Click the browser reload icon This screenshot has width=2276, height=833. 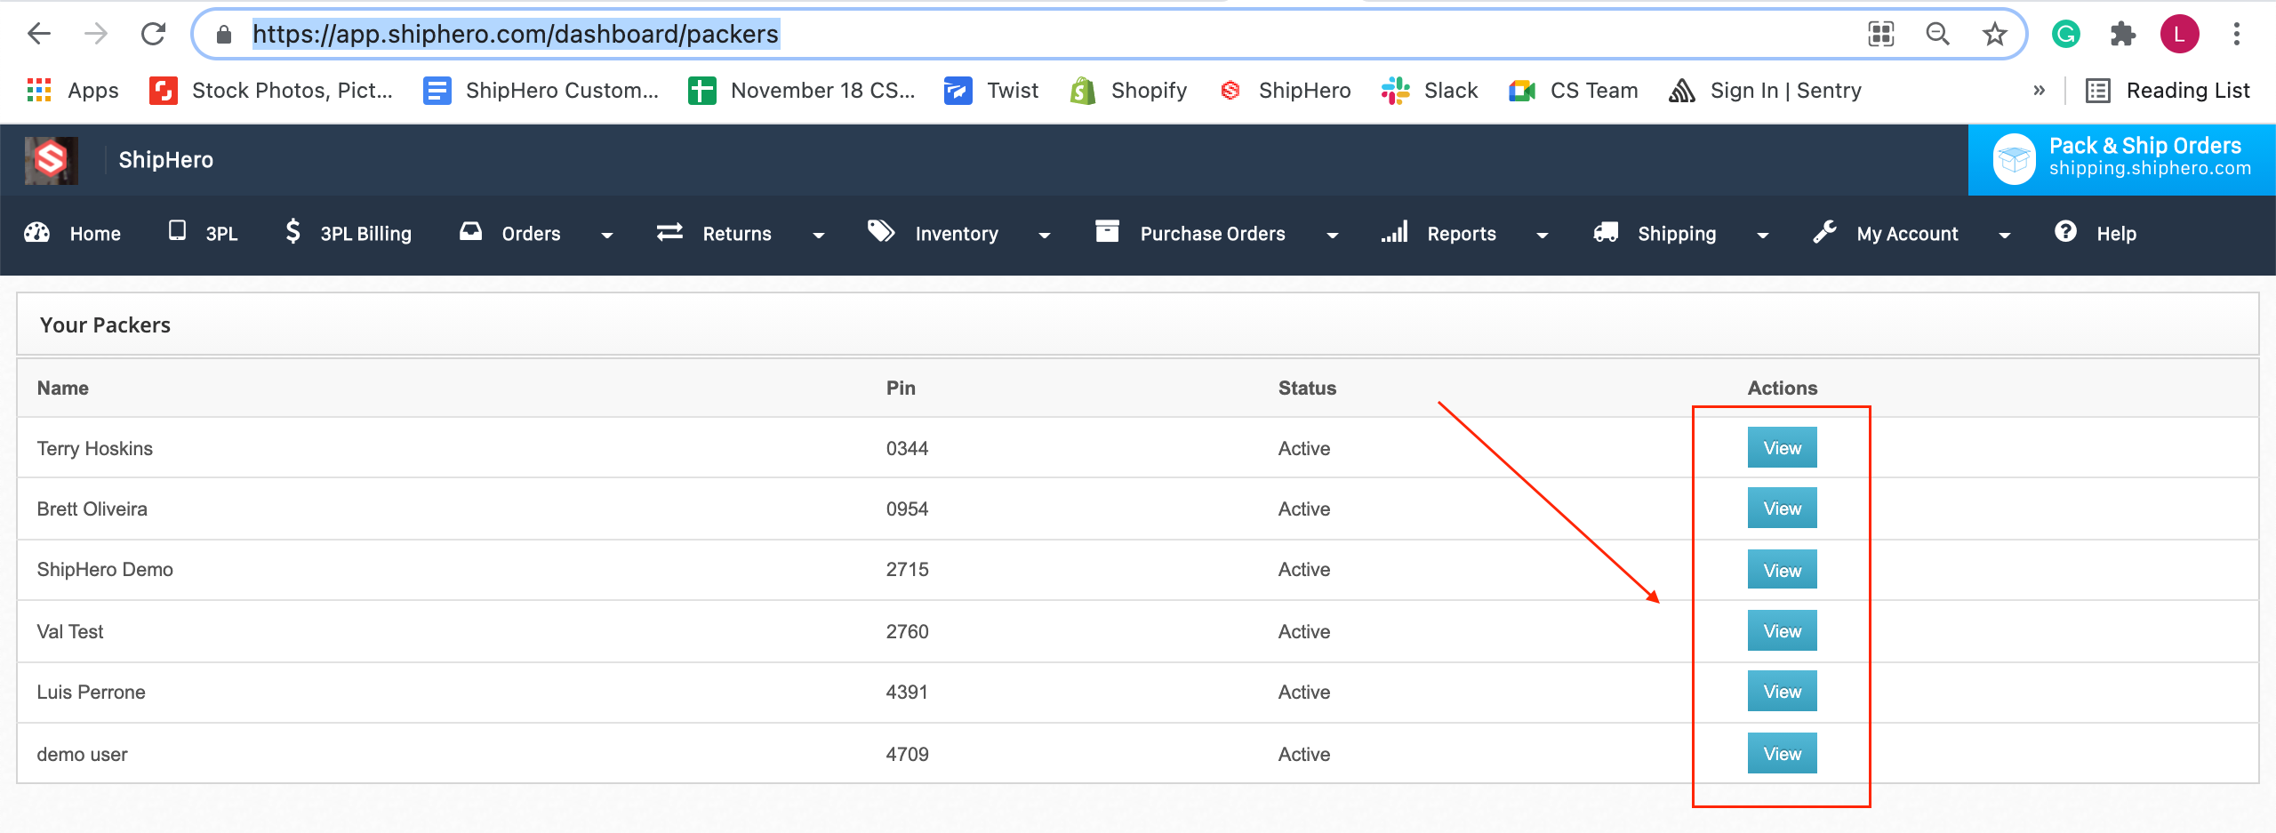(154, 35)
